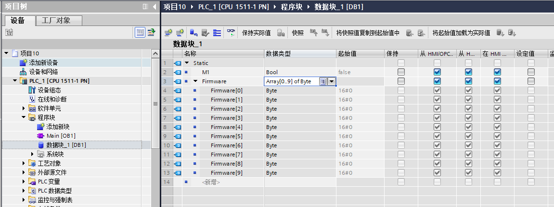Click the project tree overview view icon

140,32
